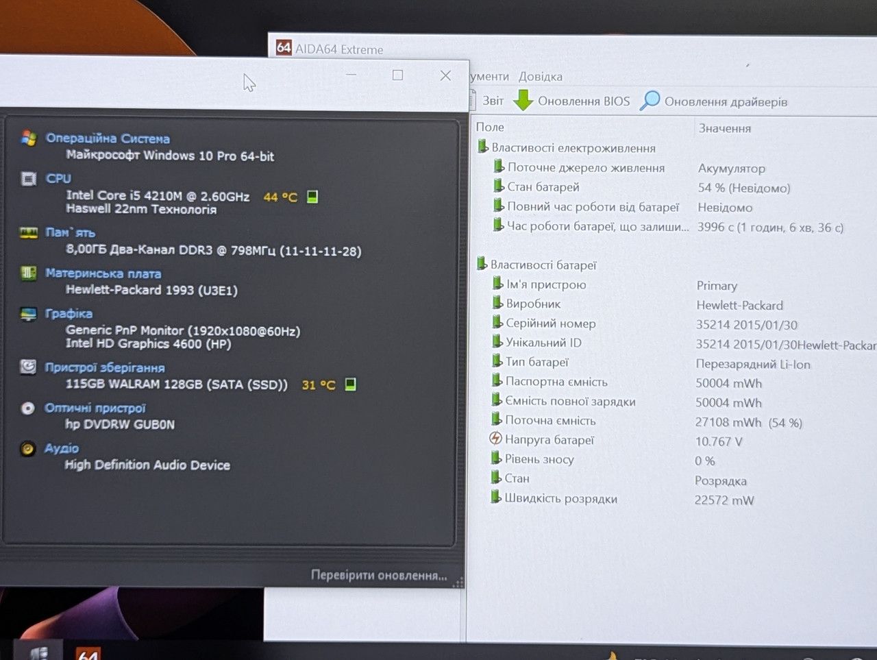Click the monitor icon beside Графіка
The width and height of the screenshot is (877, 660).
(x=28, y=314)
